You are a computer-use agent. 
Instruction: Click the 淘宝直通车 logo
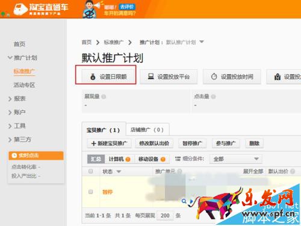tap(41, 9)
